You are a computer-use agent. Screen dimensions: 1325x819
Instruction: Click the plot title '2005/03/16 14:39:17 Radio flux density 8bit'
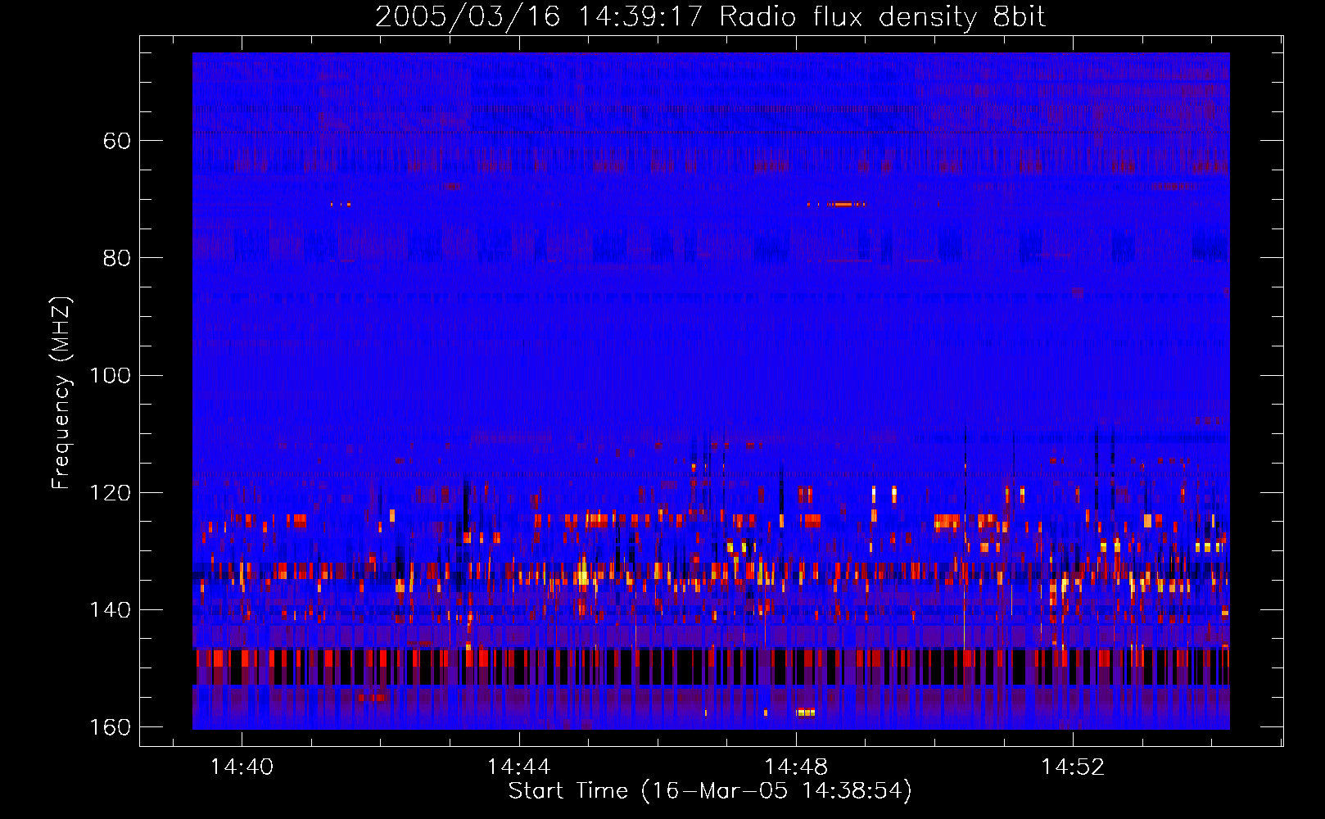pos(711,17)
